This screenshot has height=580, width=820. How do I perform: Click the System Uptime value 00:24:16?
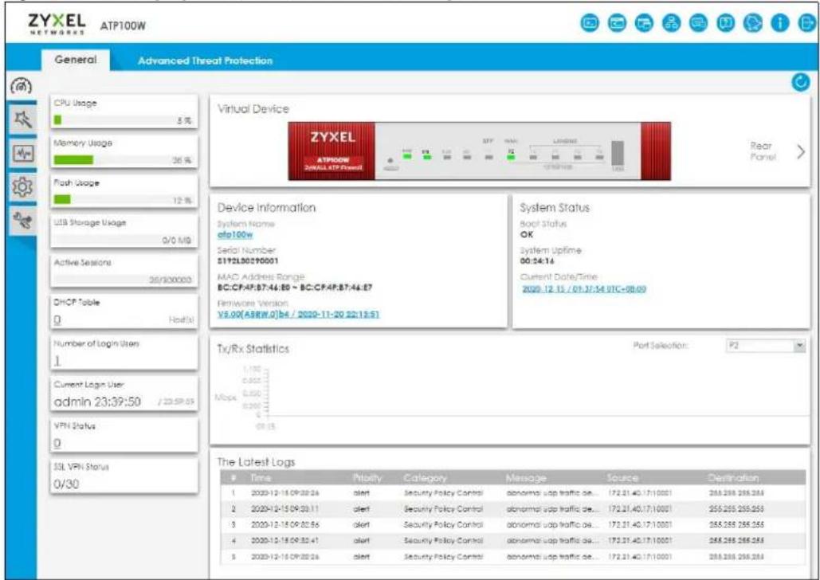(x=536, y=261)
